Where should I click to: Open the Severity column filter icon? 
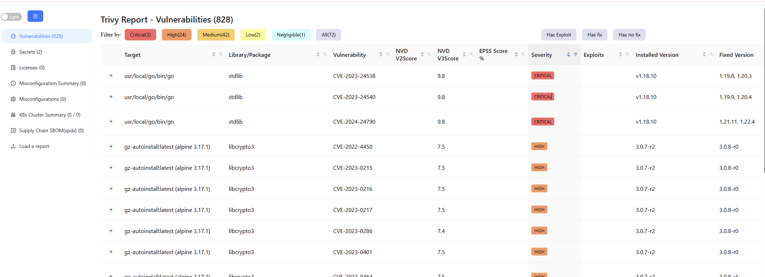click(576, 54)
